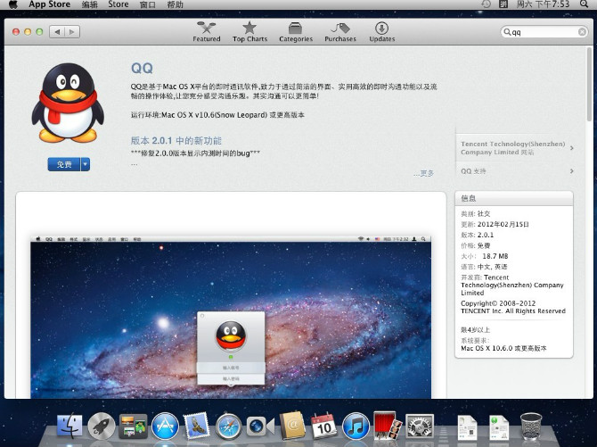This screenshot has width=597, height=447.
Task: Click the 免费 button to get QQ
Action: click(63, 164)
